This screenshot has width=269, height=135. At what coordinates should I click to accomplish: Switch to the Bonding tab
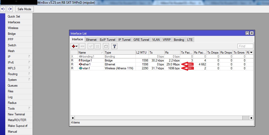coord(179,40)
